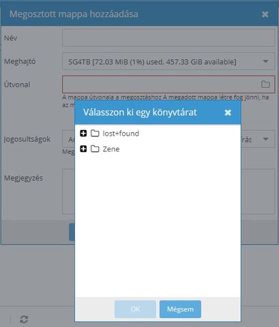279x327 pixels.
Task: Close the Válasszon ki egy könyvtárat dialog
Action: [x=228, y=112]
